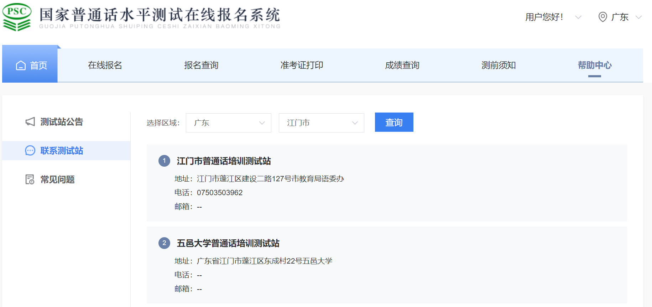The height and width of the screenshot is (307, 652).
Task: Open the 广东 province select box
Action: point(228,123)
